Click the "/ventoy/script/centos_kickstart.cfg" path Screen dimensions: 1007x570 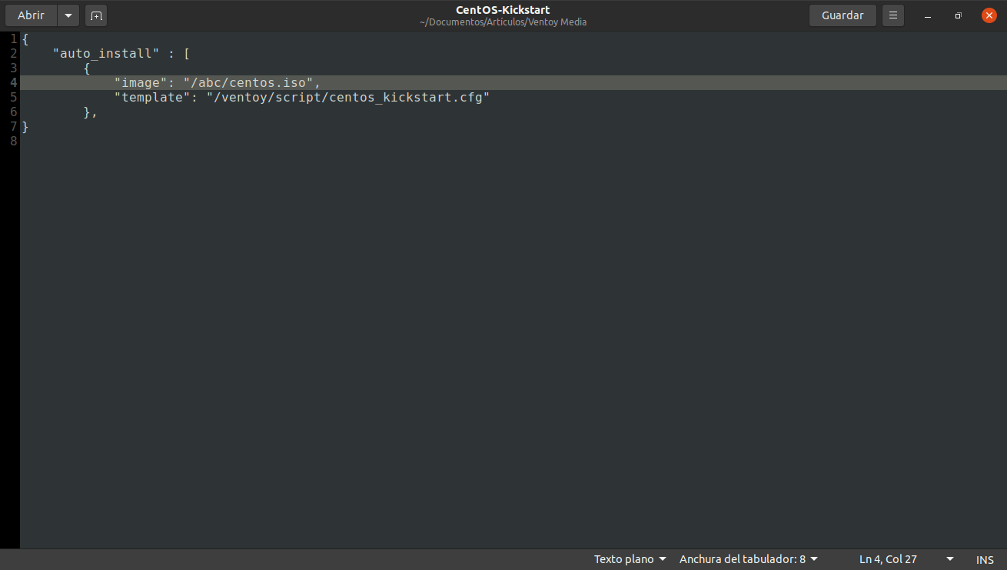tap(348, 98)
